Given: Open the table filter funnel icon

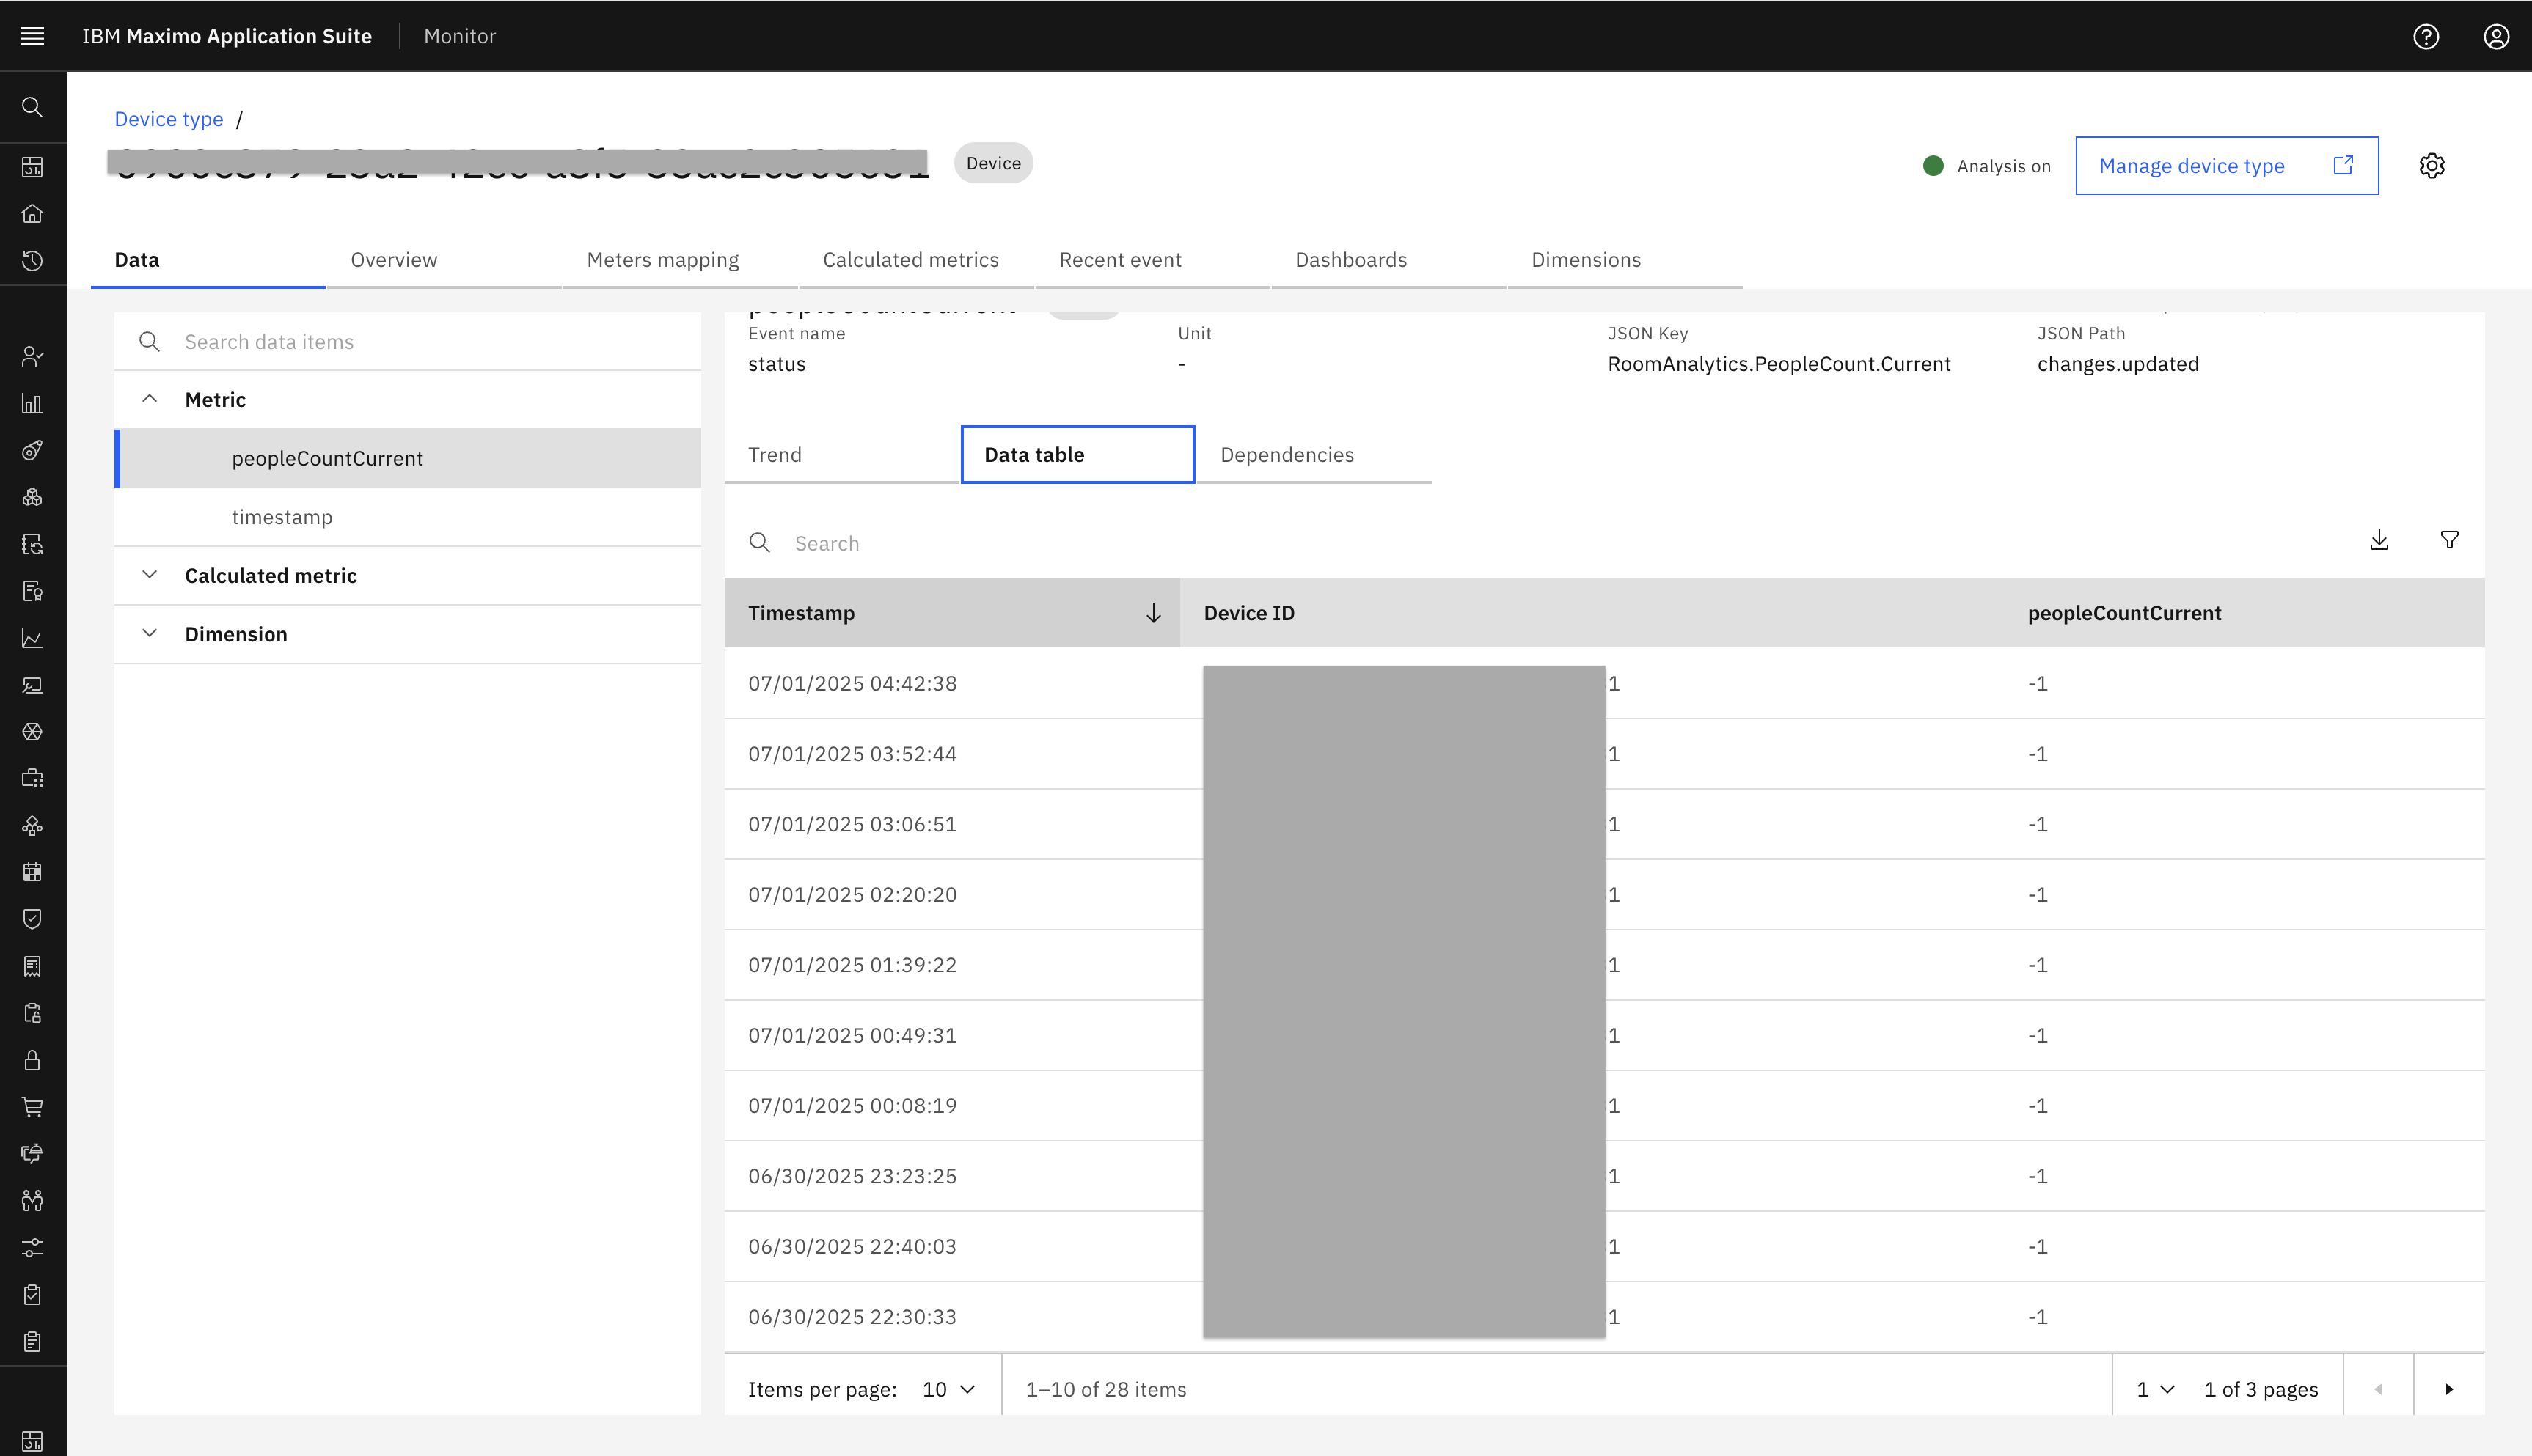Looking at the screenshot, I should click(2449, 540).
